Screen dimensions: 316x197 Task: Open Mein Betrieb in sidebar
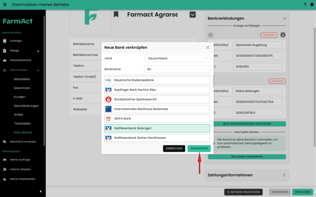point(23,132)
